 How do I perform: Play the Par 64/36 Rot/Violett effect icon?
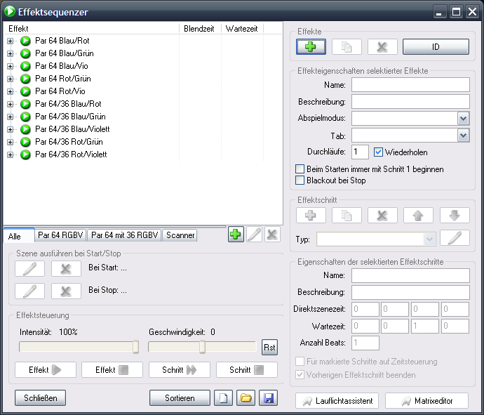click(x=25, y=154)
